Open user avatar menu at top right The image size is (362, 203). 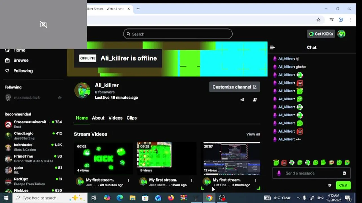pyautogui.click(x=341, y=34)
